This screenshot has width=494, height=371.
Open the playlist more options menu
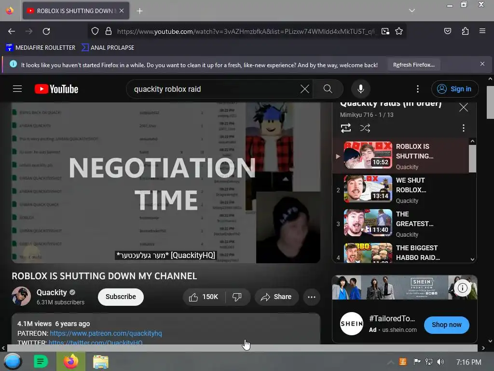coord(463,128)
